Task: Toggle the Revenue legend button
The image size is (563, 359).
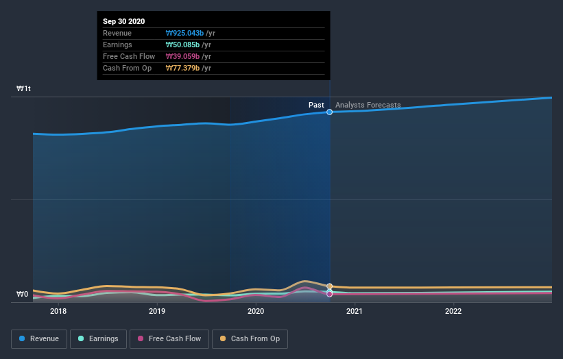Action: point(39,339)
